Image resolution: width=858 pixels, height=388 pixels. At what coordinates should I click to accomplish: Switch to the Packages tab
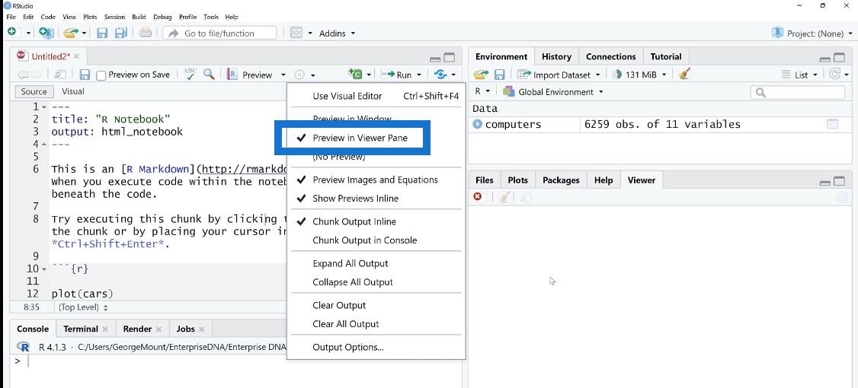[561, 180]
